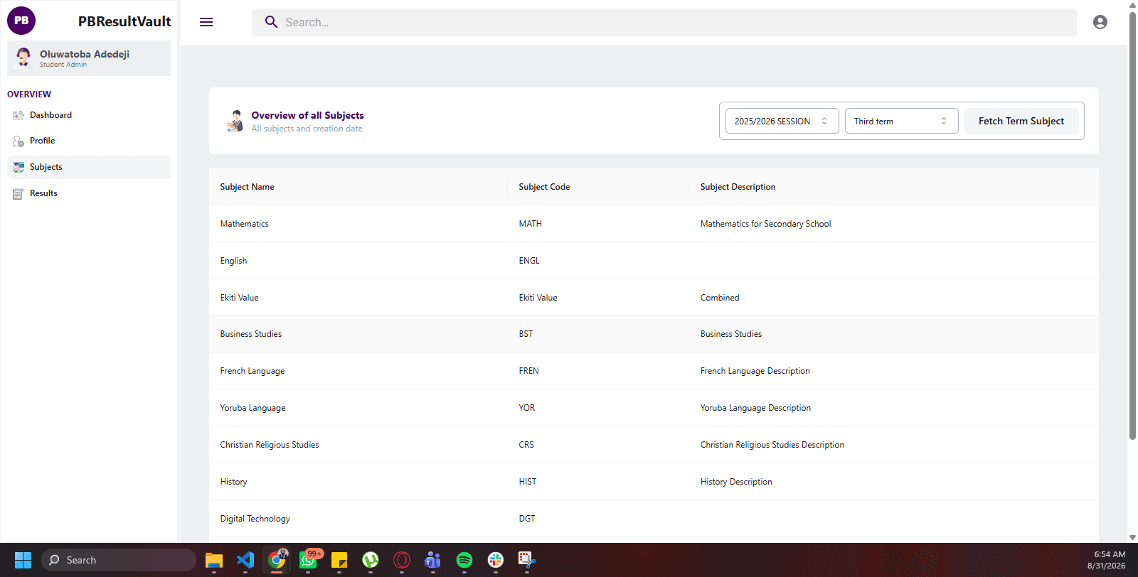Toggle the hamburger sidebar menu

click(206, 22)
